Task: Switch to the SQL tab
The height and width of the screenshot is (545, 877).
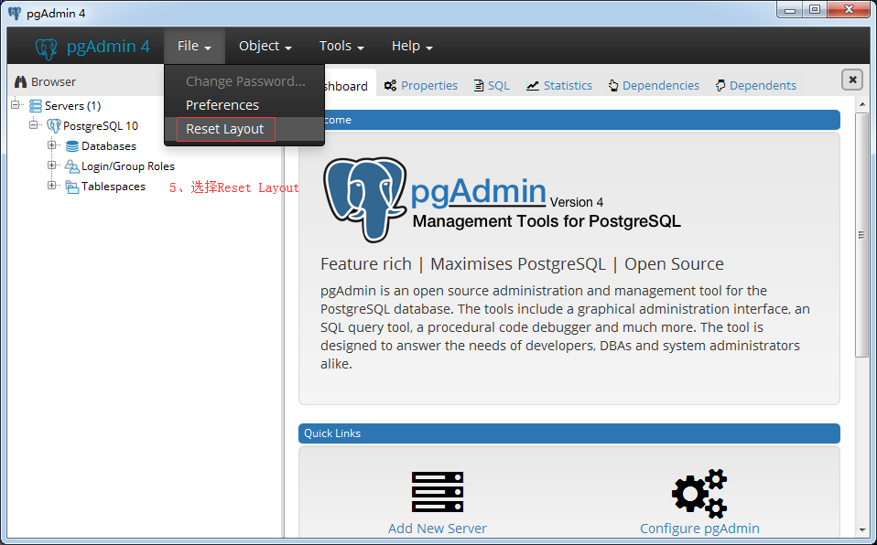Action: 492,86
